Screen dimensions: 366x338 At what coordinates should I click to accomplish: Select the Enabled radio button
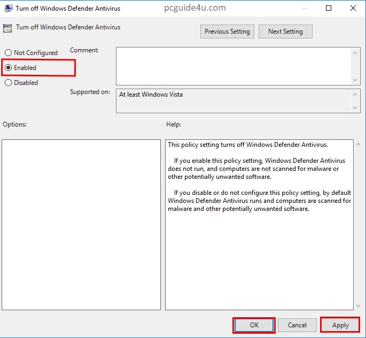[x=8, y=68]
